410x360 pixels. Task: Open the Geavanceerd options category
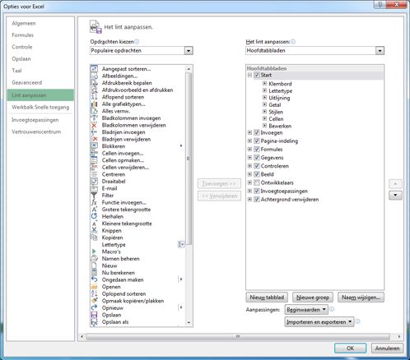point(27,82)
